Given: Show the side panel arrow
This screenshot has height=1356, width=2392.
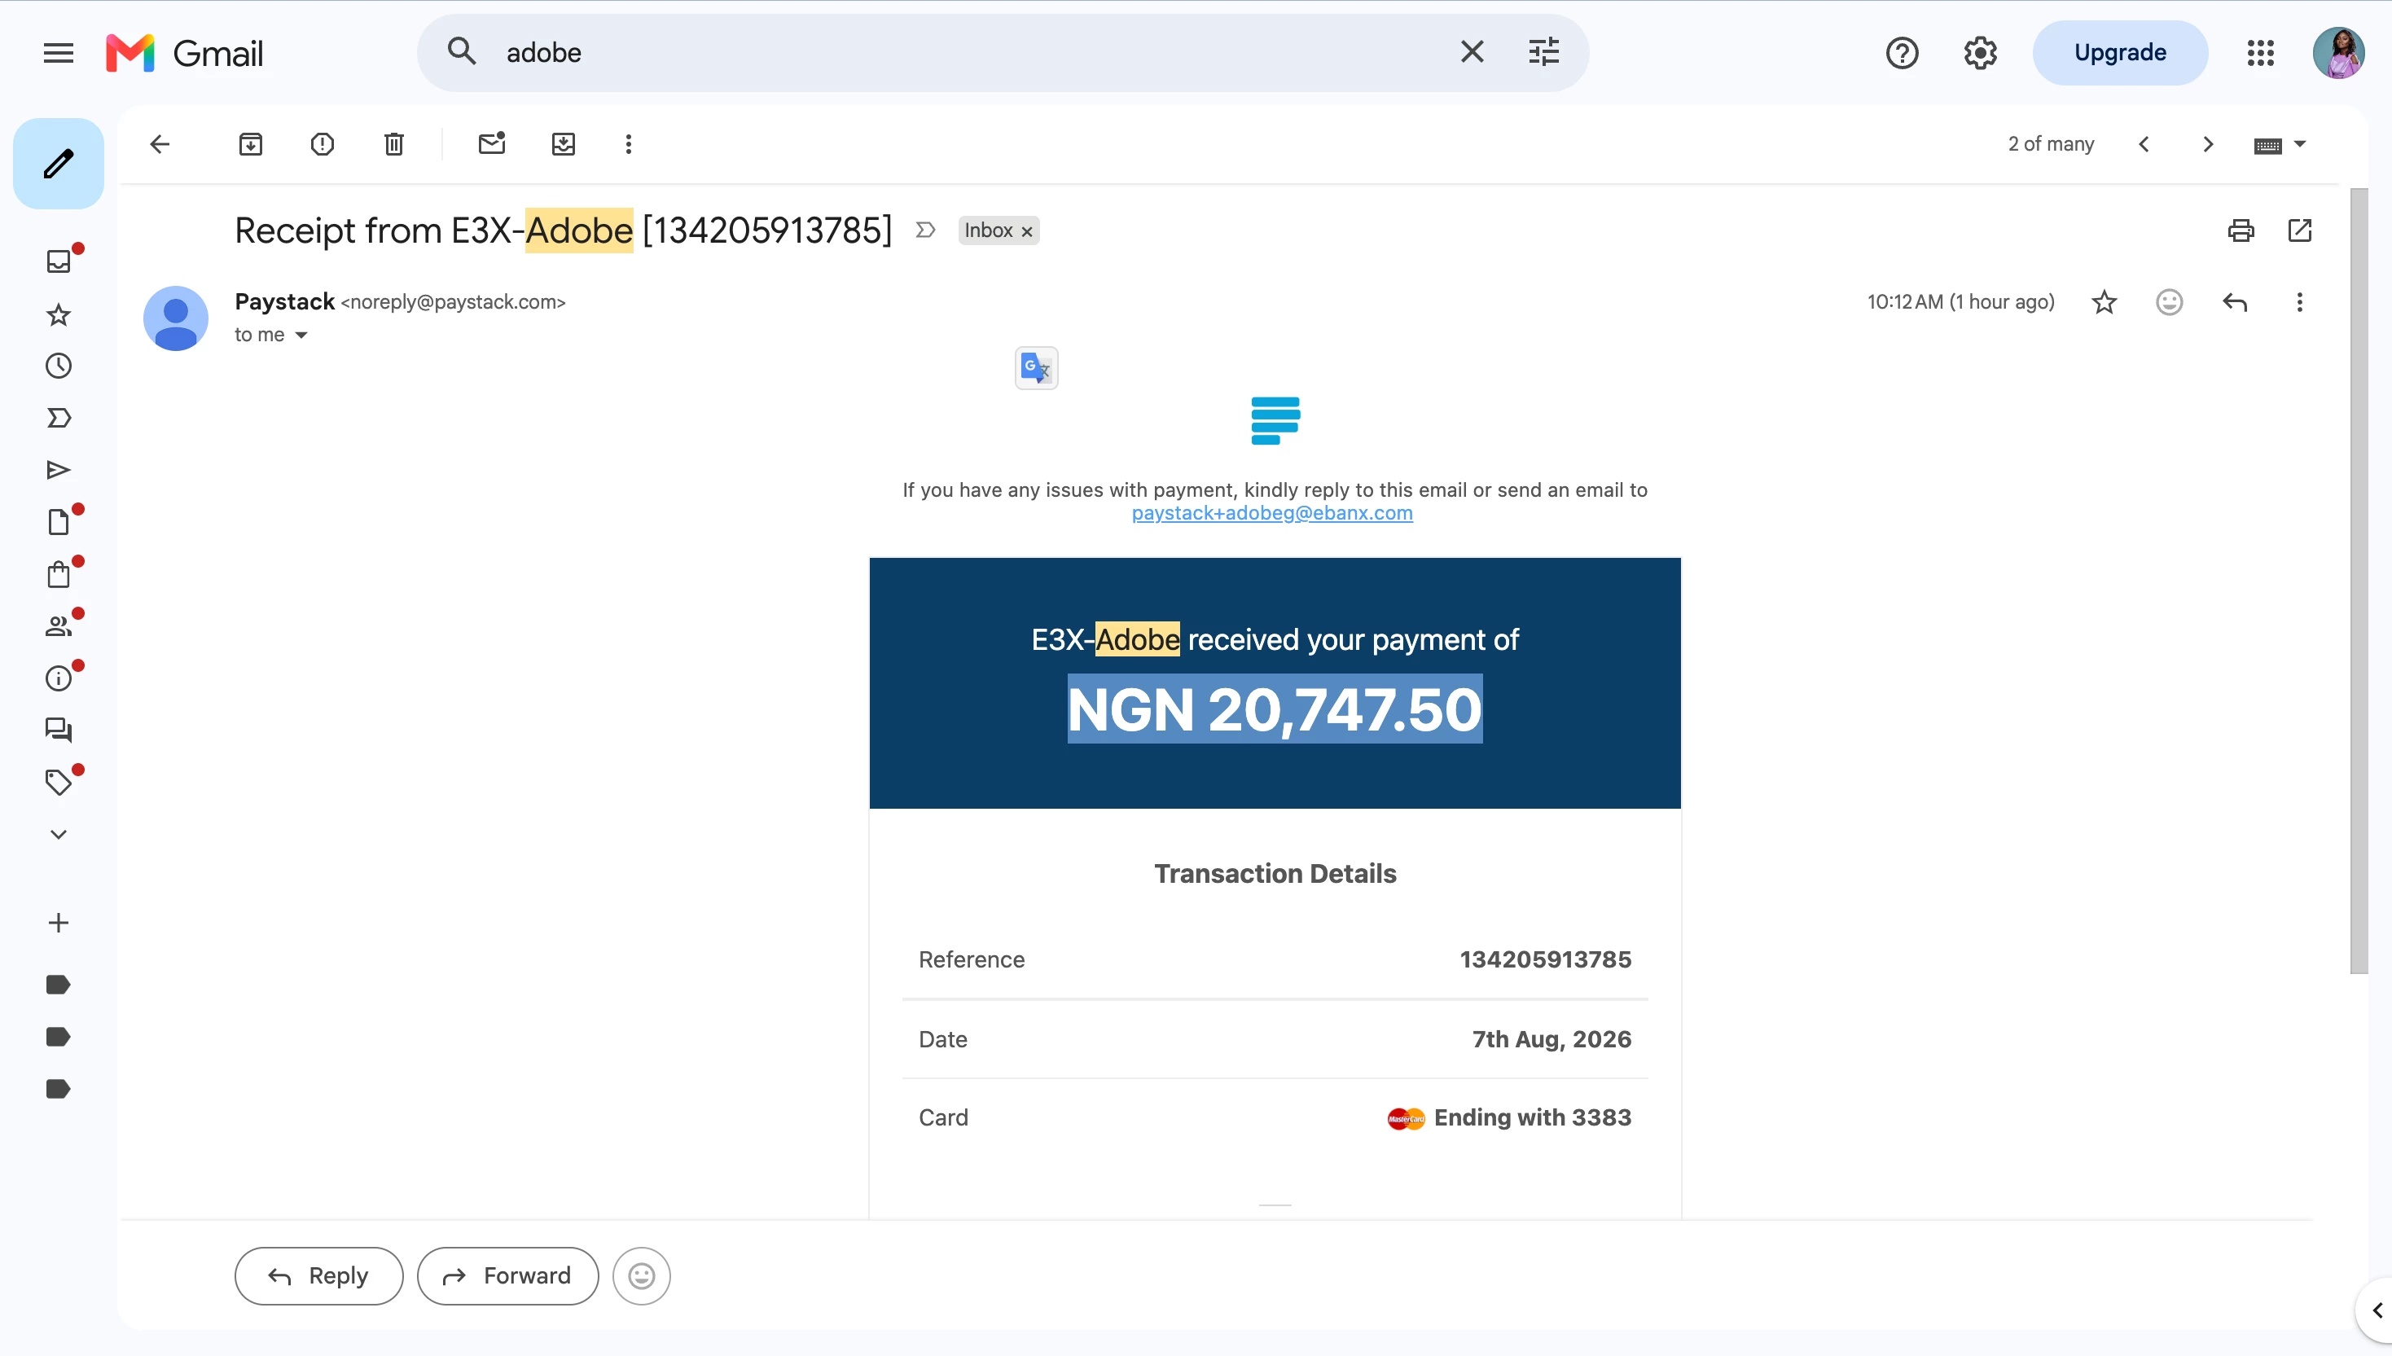Looking at the screenshot, I should [x=2377, y=1310].
